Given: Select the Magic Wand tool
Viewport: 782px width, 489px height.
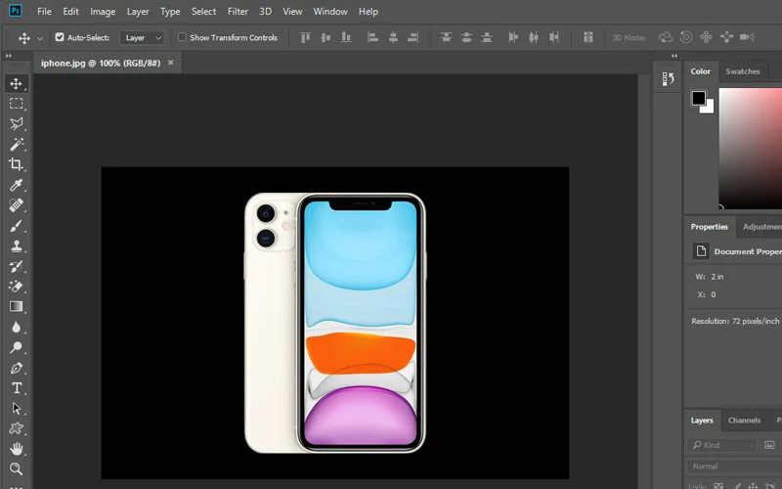Looking at the screenshot, I should tap(17, 145).
